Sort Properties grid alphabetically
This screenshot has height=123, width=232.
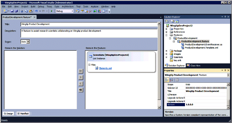(171, 80)
